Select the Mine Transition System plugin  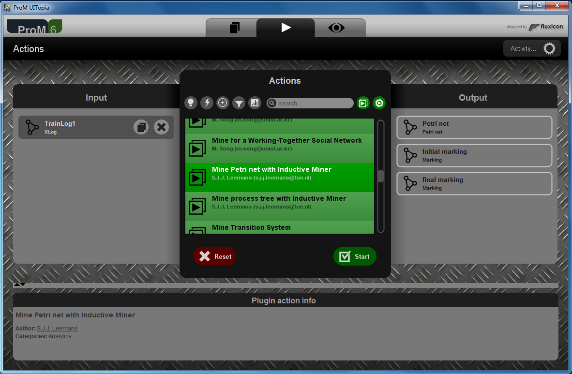[x=279, y=227]
